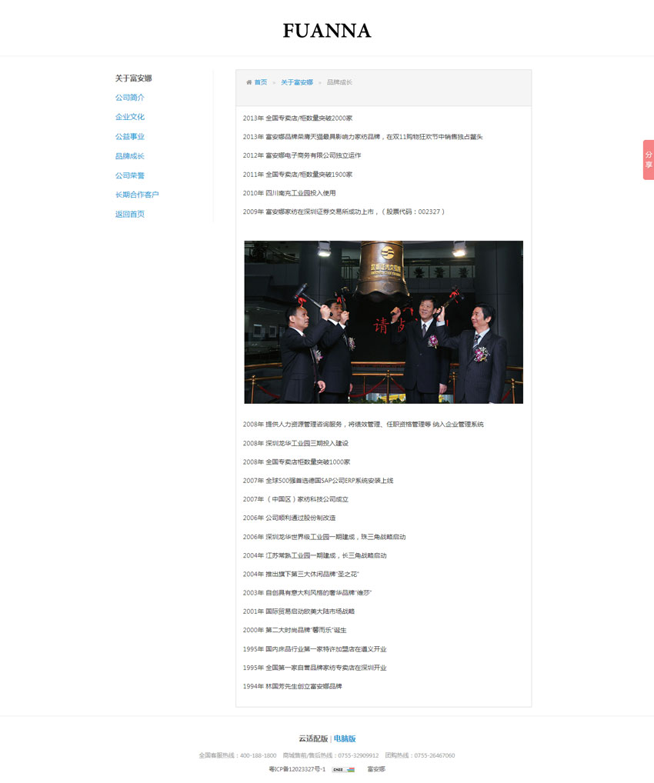Switch to 电脑版 in the footer

345,738
